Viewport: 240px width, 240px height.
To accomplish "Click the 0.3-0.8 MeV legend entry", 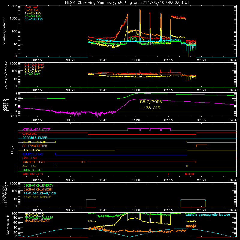I will click(x=34, y=67).
